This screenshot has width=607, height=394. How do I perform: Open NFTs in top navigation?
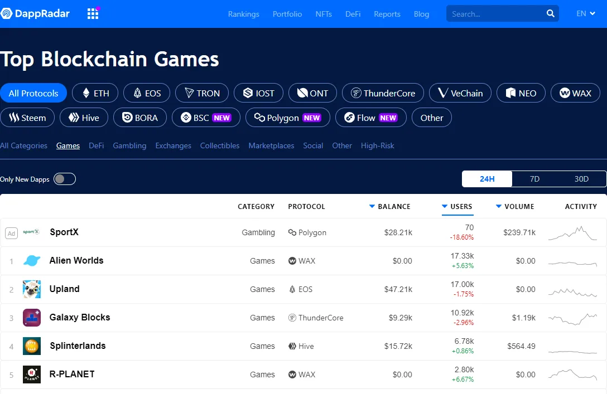pos(324,14)
